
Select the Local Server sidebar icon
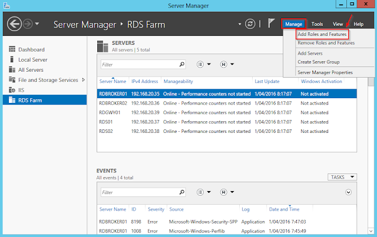pyautogui.click(x=12, y=60)
